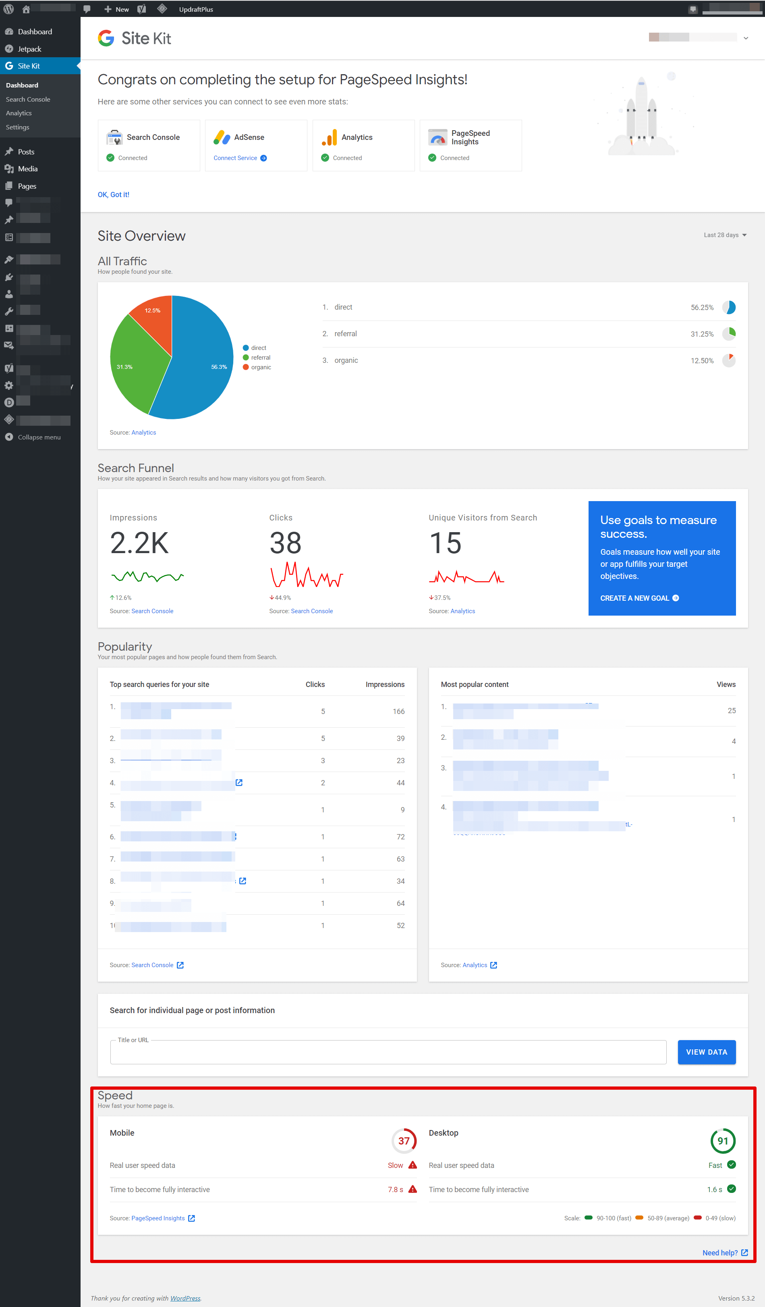Click CREATE A NEW GOAL button

pyautogui.click(x=640, y=599)
